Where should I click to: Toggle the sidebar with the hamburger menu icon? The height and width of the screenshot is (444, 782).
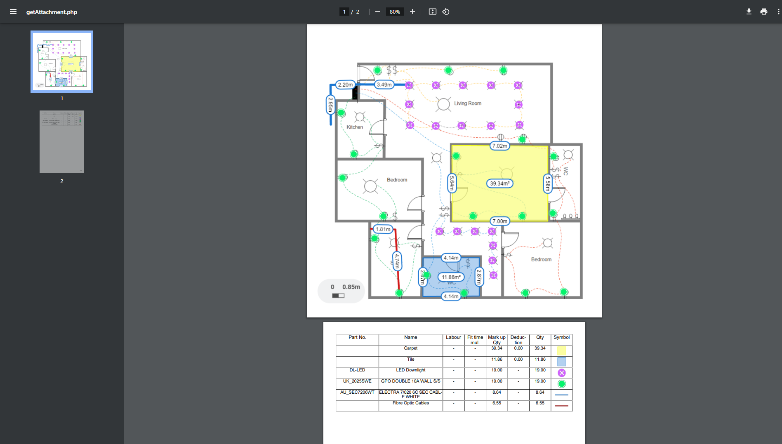tap(13, 12)
